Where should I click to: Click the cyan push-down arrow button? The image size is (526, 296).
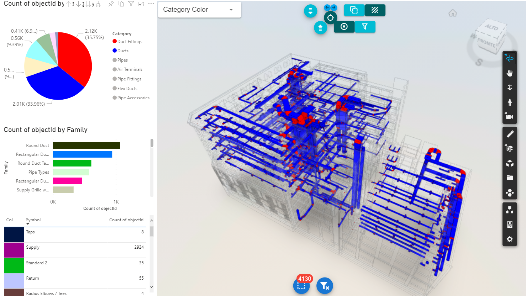coord(310,11)
